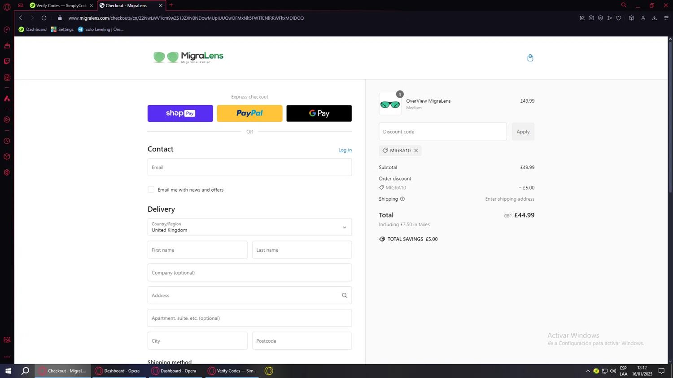Click the address search magnifier icon
Screen dimensions: 673x378
click(x=345, y=296)
